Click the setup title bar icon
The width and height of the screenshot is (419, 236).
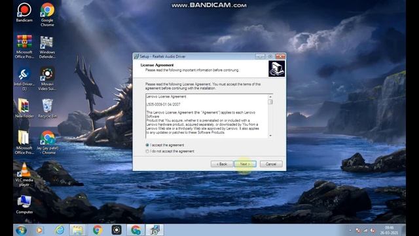click(137, 56)
